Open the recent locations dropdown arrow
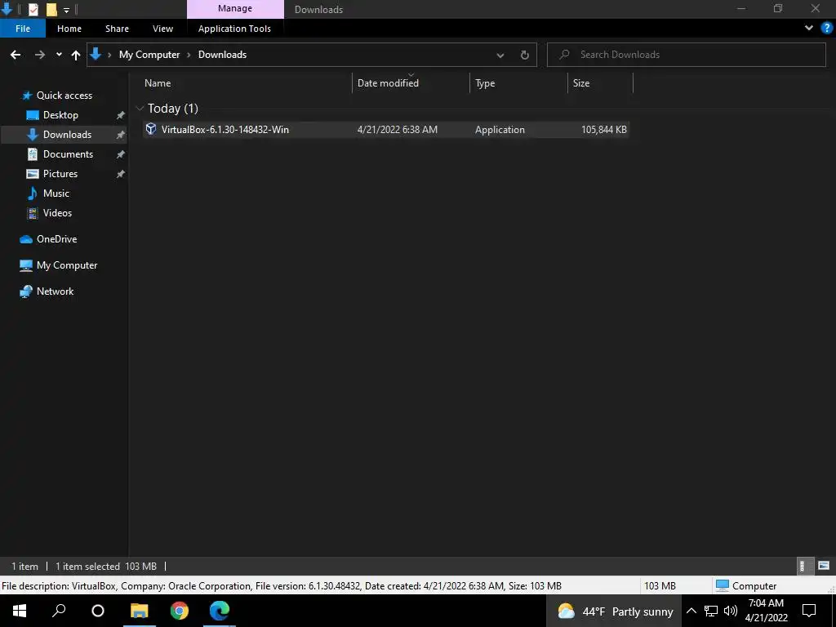Screen dimensions: 836x627 [59, 55]
